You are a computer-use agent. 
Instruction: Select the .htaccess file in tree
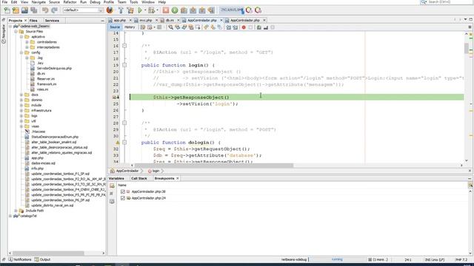pyautogui.click(x=39, y=132)
